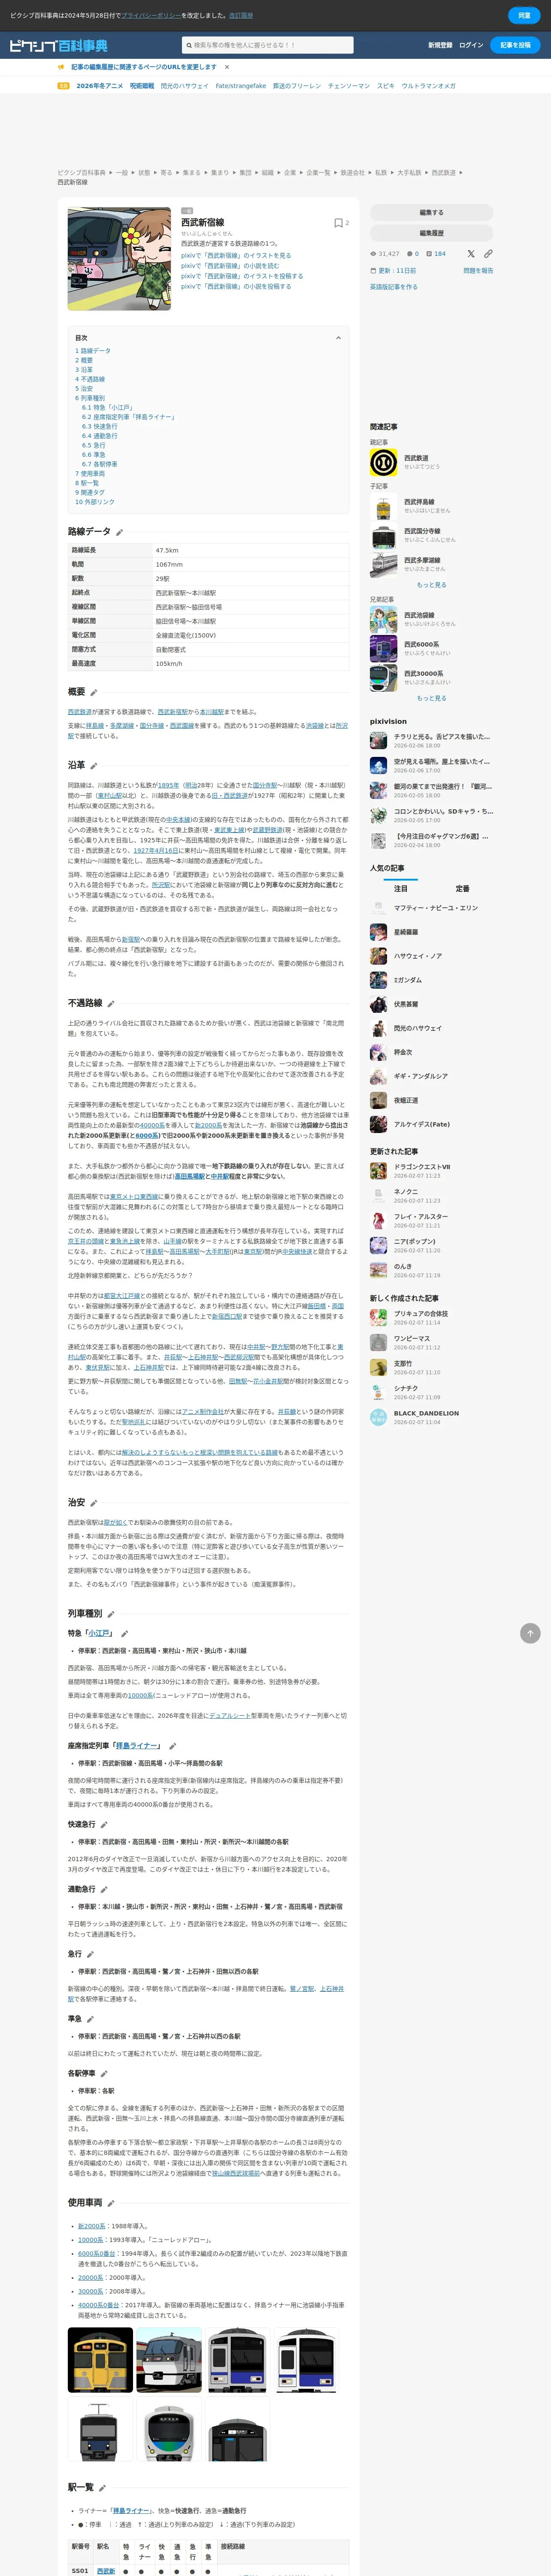The width and height of the screenshot is (551, 2576).
Task: Open updated article ドラゴンクエストVII
Action: 422,1166
